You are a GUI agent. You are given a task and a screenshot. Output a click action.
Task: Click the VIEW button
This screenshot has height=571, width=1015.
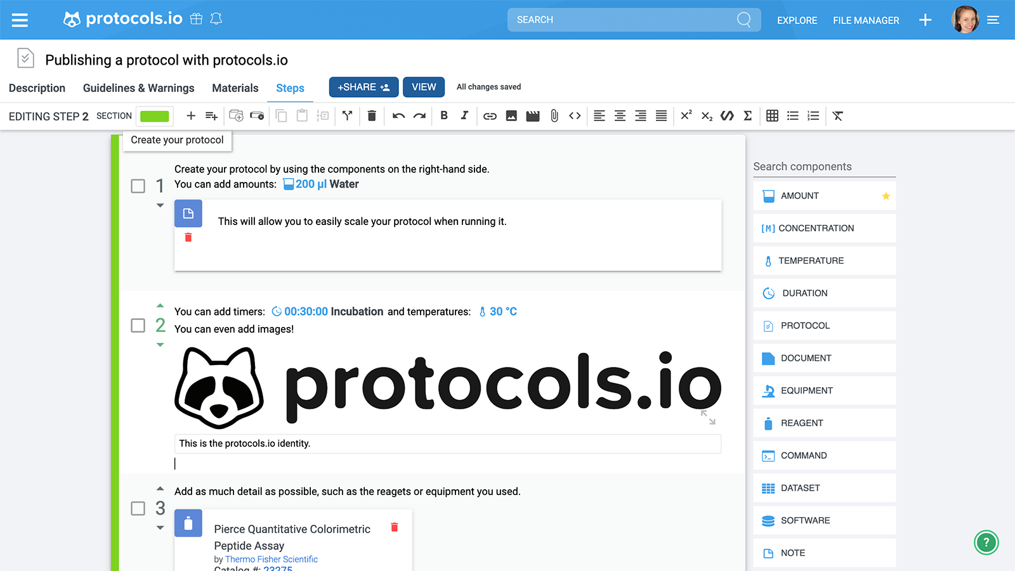[x=424, y=87]
